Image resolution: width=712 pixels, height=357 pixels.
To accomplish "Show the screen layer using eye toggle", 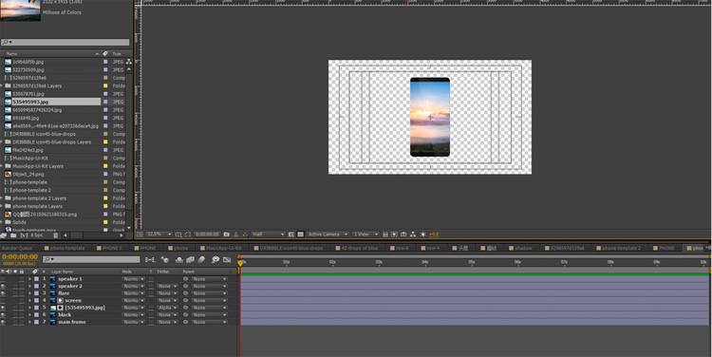I will 3,300.
